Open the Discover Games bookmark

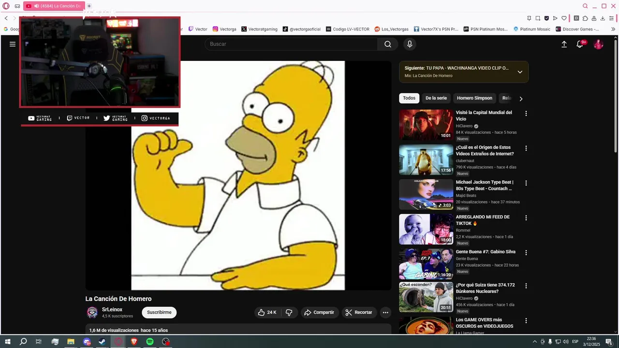pyautogui.click(x=577, y=29)
